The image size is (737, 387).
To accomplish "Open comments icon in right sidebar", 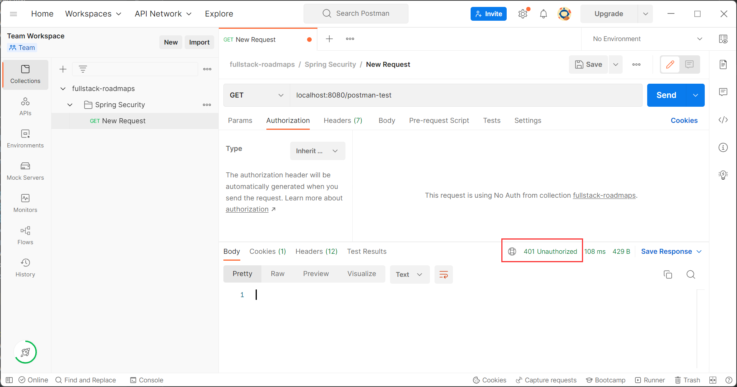I will (x=723, y=92).
